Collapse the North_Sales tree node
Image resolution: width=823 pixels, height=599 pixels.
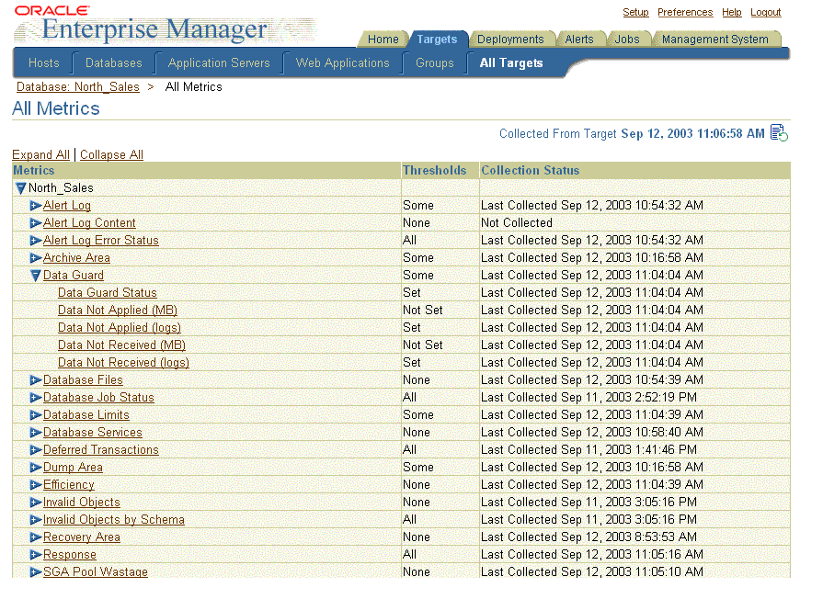[21, 187]
